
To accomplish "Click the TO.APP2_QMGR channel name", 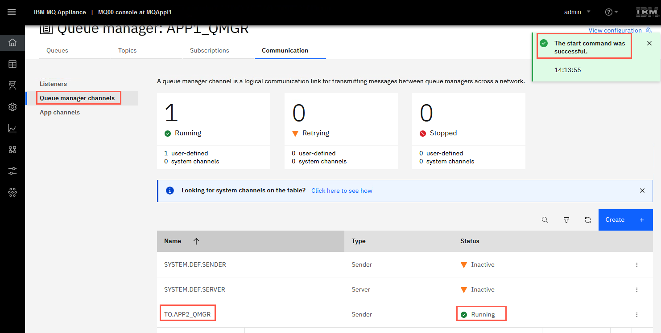I will (187, 314).
